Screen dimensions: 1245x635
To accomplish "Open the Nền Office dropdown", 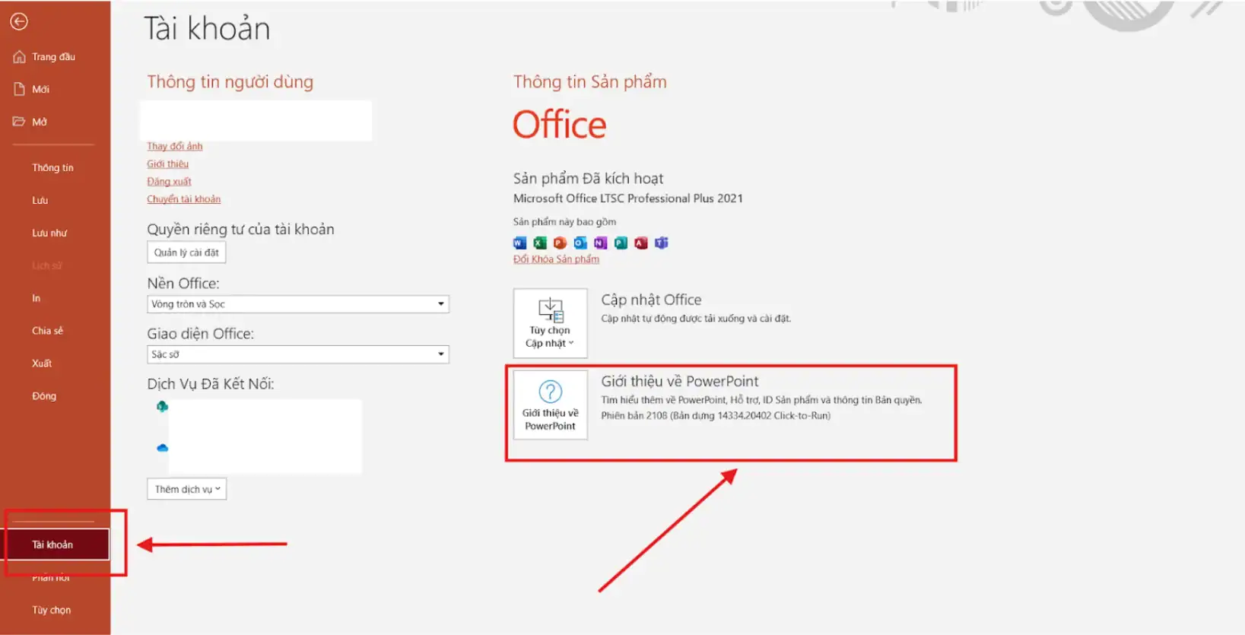I will coord(298,304).
